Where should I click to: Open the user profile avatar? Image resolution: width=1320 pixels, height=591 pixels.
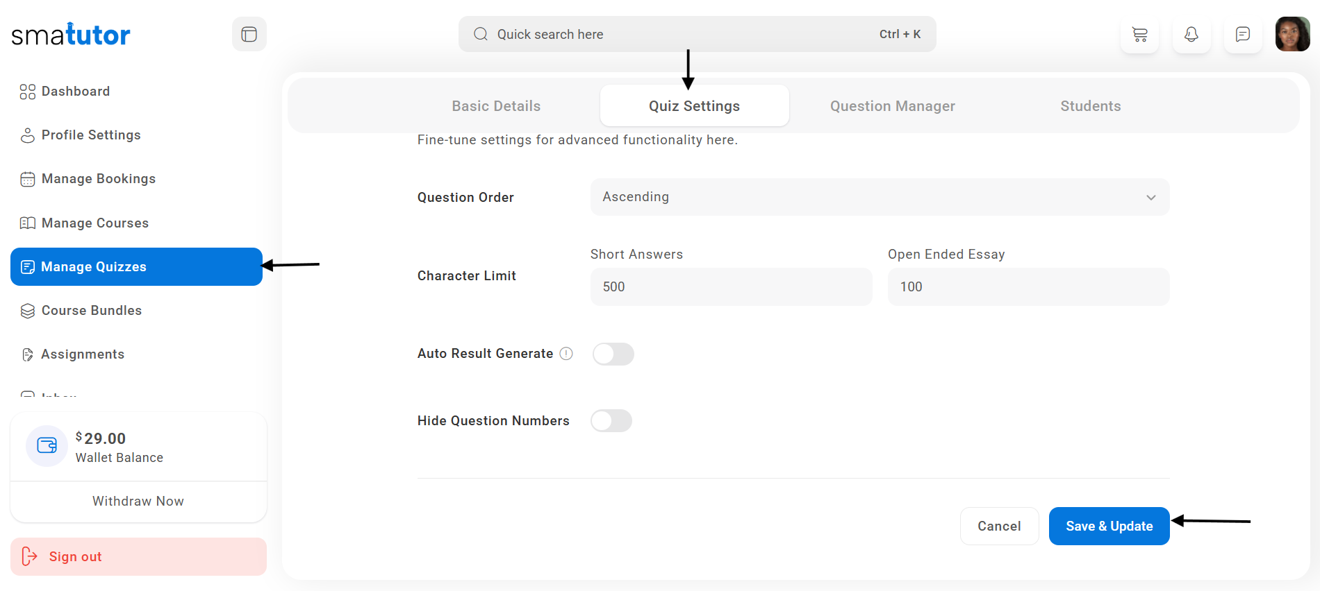pos(1292,35)
